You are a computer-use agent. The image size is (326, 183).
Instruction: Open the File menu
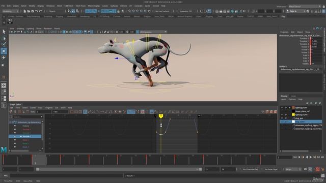(3, 6)
